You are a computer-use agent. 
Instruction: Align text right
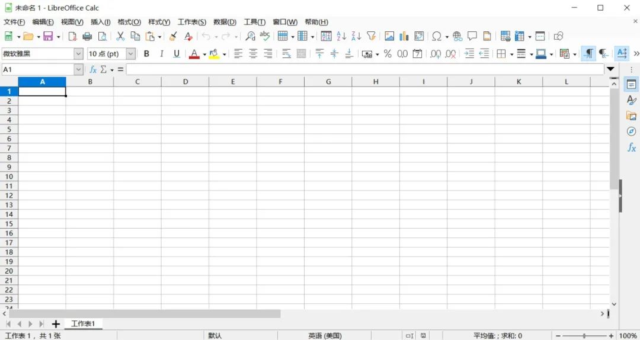coord(268,53)
